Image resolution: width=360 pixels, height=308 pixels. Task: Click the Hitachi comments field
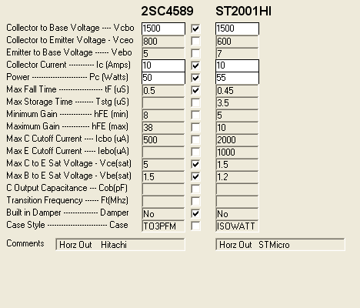click(x=120, y=244)
